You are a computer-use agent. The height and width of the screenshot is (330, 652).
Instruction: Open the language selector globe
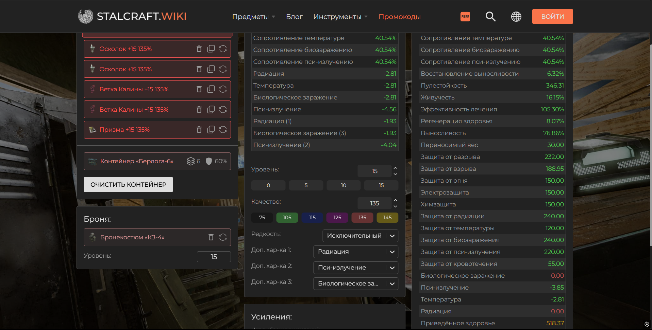point(516,17)
